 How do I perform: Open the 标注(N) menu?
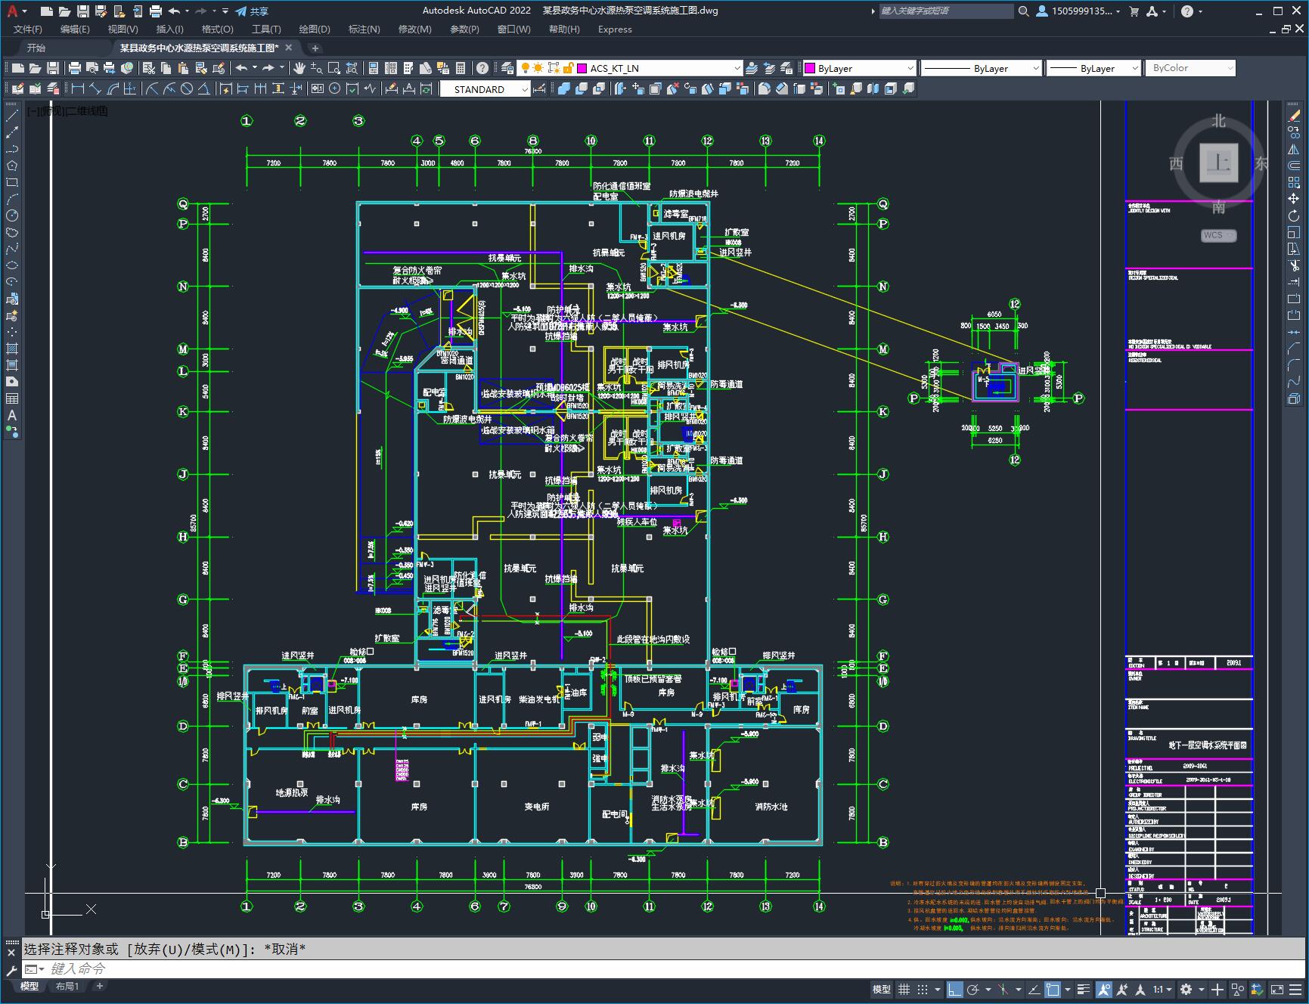click(364, 29)
